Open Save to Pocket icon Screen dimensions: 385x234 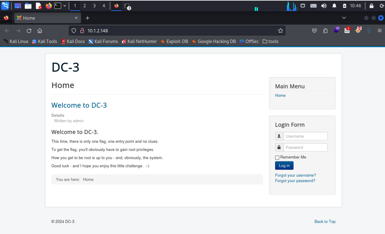coord(314,31)
